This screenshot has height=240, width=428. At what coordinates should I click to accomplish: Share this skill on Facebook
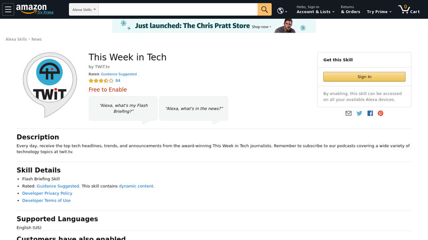click(370, 113)
